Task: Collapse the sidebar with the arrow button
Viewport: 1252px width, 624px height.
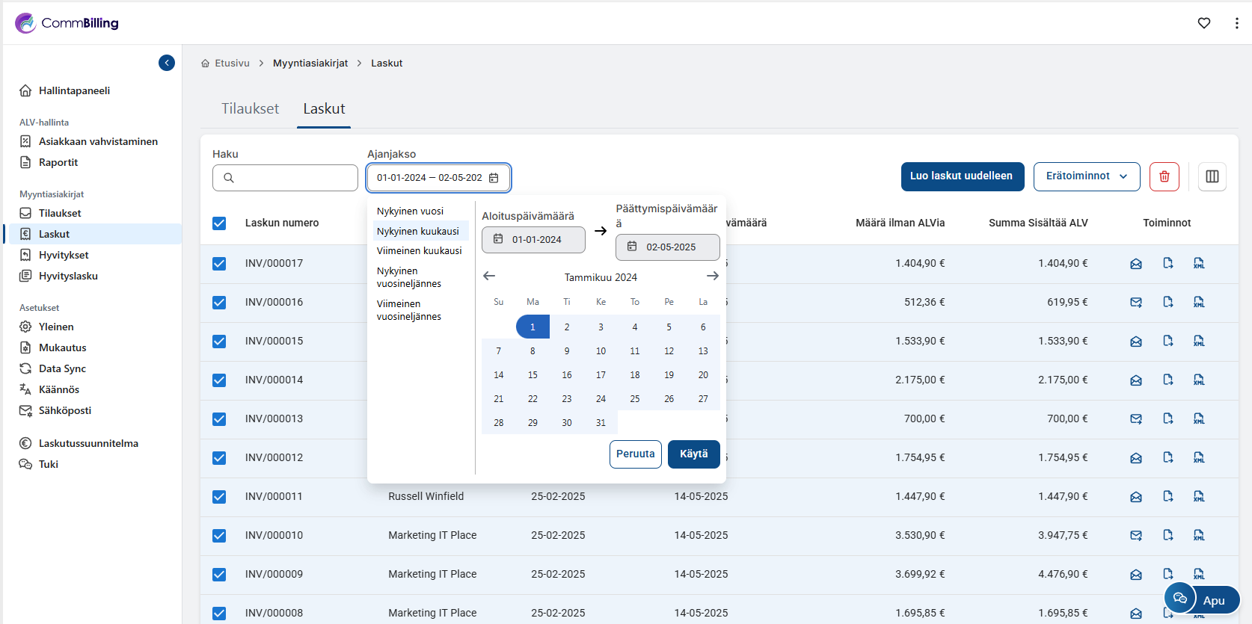Action: pyautogui.click(x=167, y=63)
